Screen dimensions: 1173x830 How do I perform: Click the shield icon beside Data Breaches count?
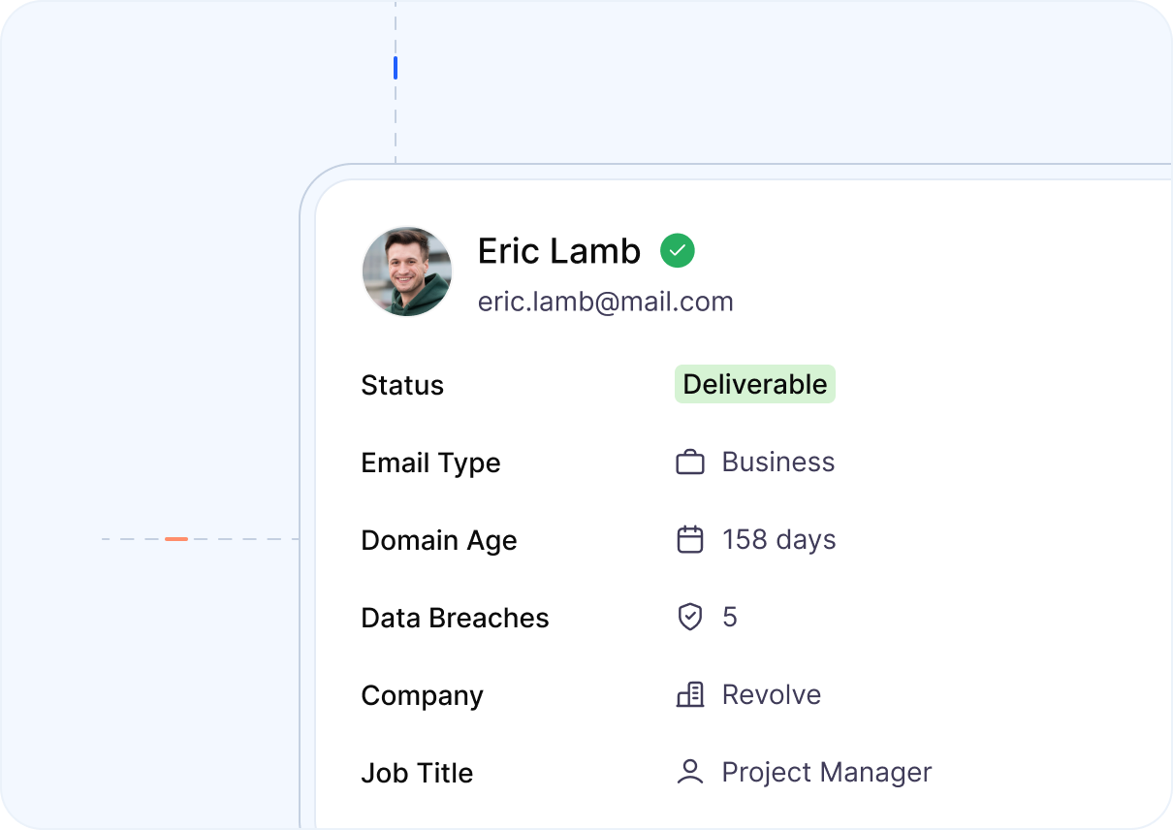tap(690, 617)
